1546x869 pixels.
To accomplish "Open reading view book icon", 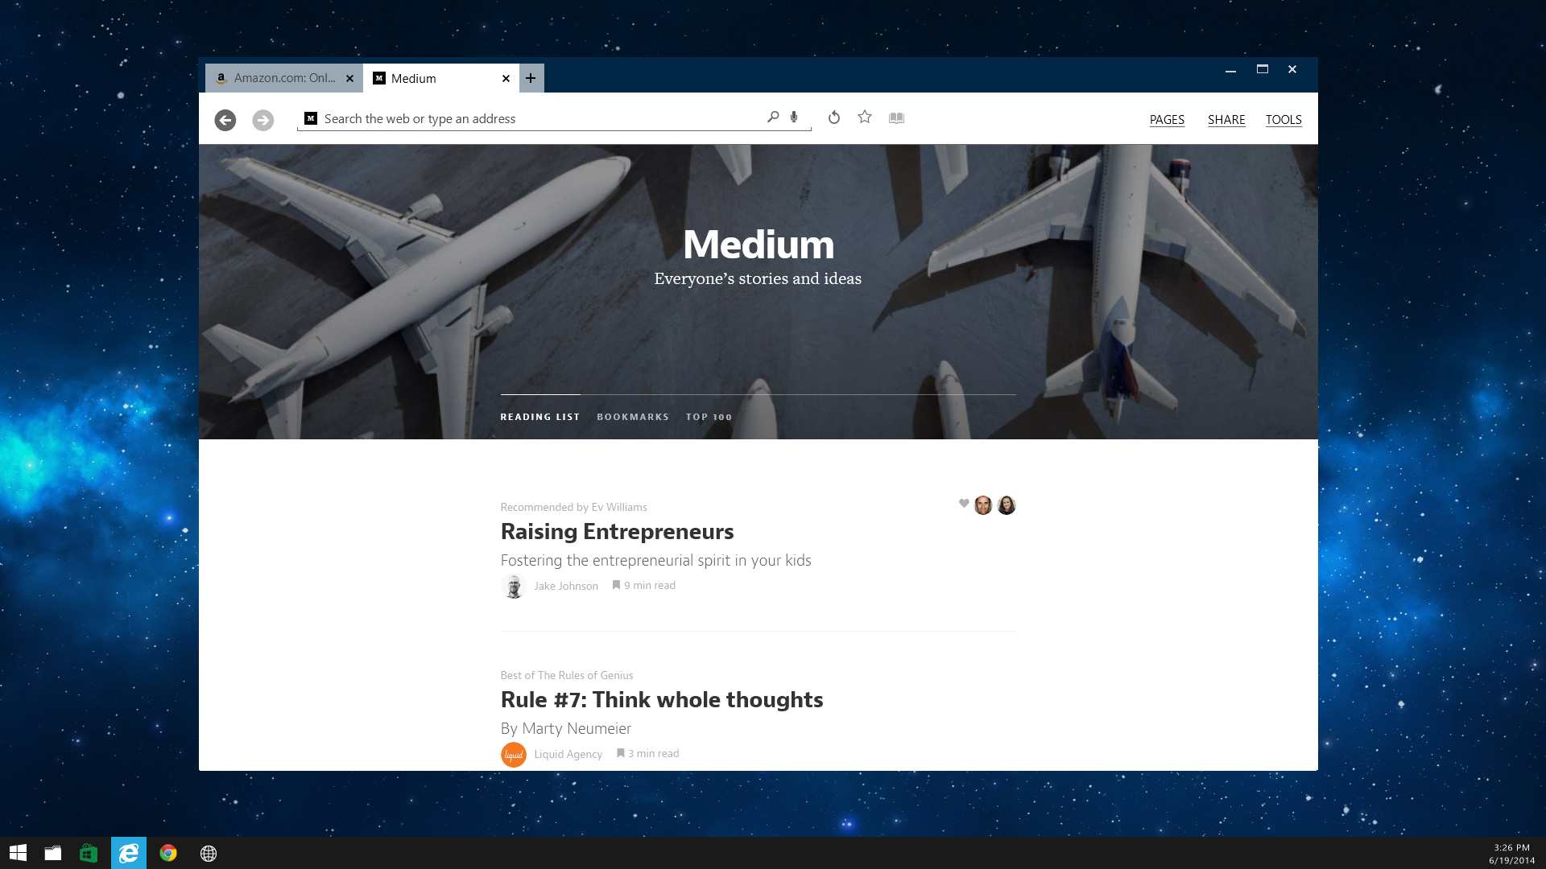I will click(896, 118).
